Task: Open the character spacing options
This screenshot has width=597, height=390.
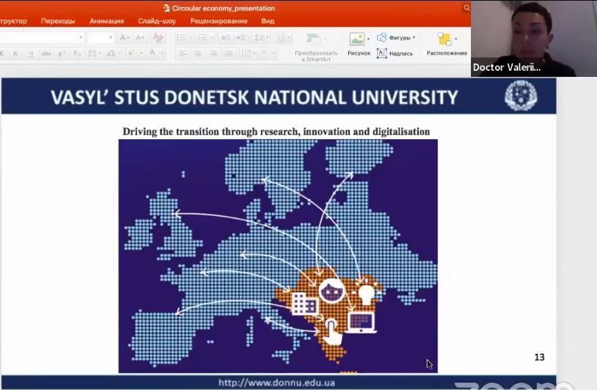Action: click(93, 53)
